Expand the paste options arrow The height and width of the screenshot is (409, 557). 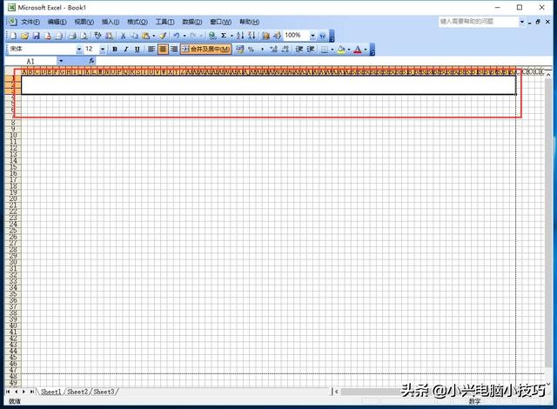(153, 36)
